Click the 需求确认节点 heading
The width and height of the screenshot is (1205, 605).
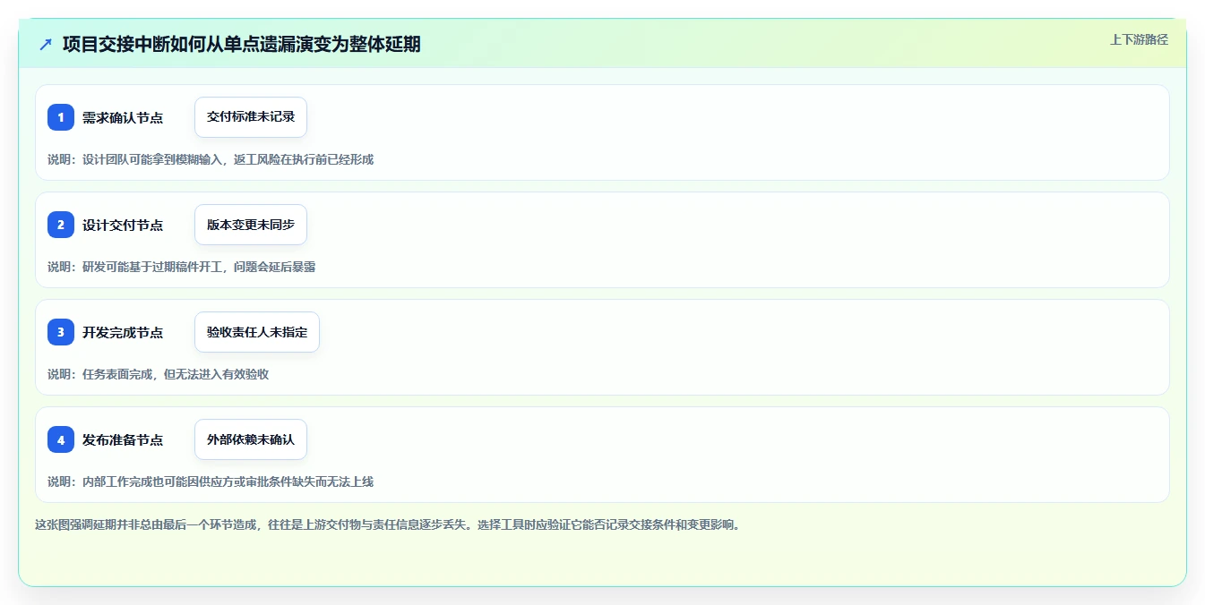(x=123, y=117)
